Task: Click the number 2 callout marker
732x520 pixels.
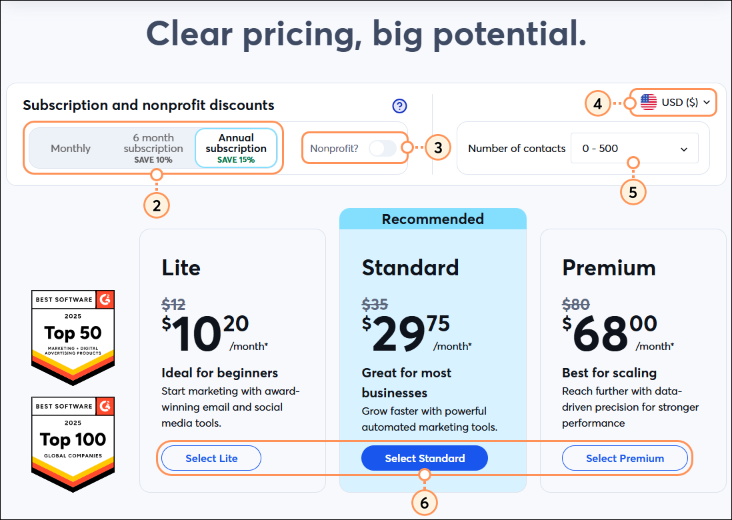Action: (x=157, y=206)
